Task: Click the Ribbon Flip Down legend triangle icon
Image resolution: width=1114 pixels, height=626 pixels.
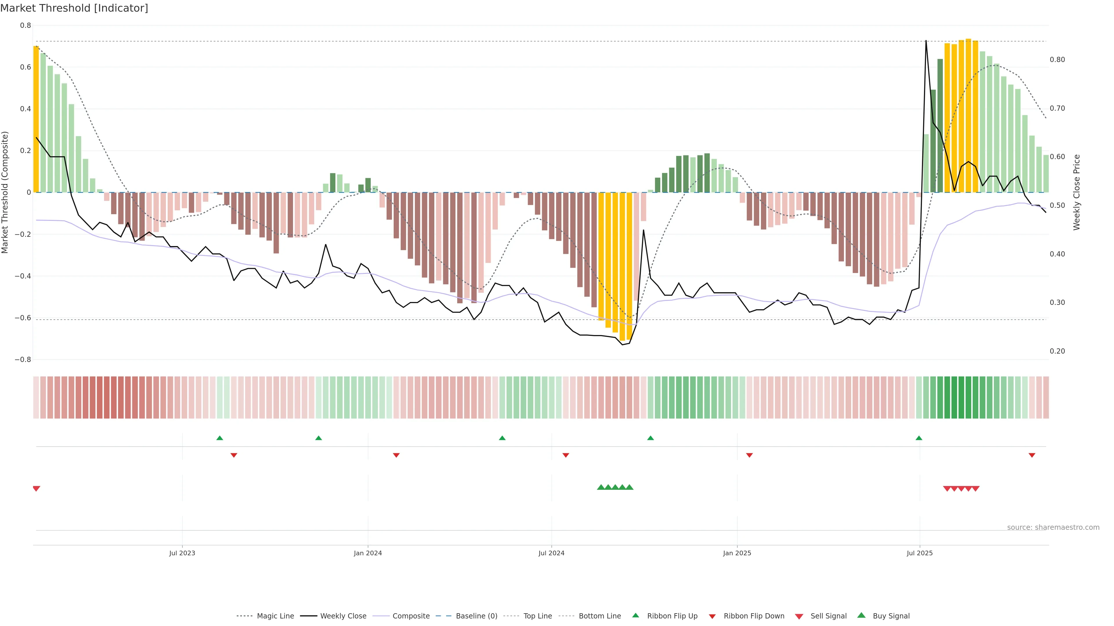Action: click(712, 616)
